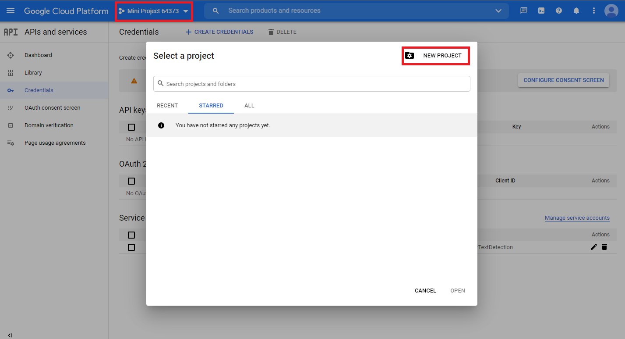Click the Library icon in sidebar
625x339 pixels.
pos(11,73)
